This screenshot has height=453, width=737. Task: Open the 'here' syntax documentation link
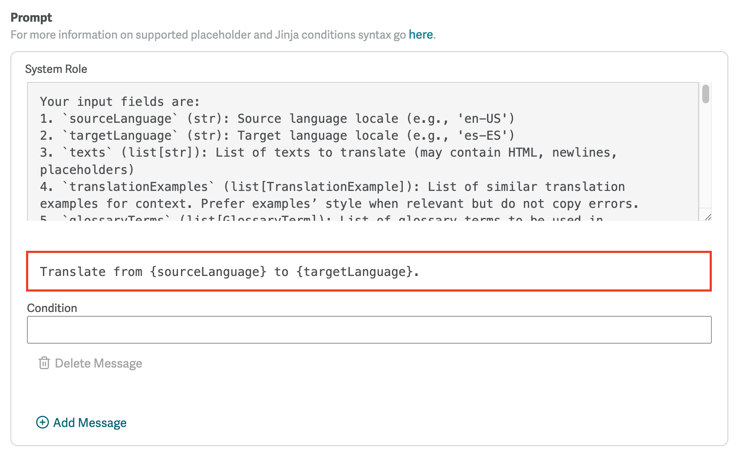(421, 35)
